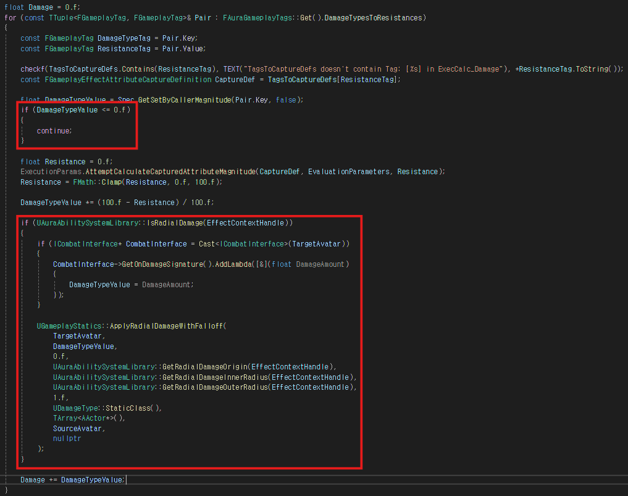The image size is (628, 496).
Task: Click the FGameplayEffectAttributeCaptureDefinition type
Action: pyautogui.click(x=128, y=79)
